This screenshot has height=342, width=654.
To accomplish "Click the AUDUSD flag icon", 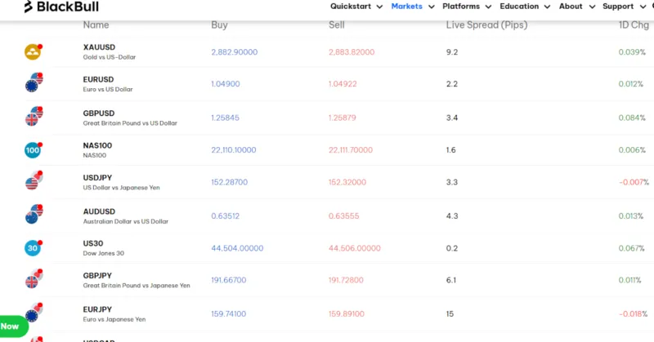I will (x=34, y=215).
